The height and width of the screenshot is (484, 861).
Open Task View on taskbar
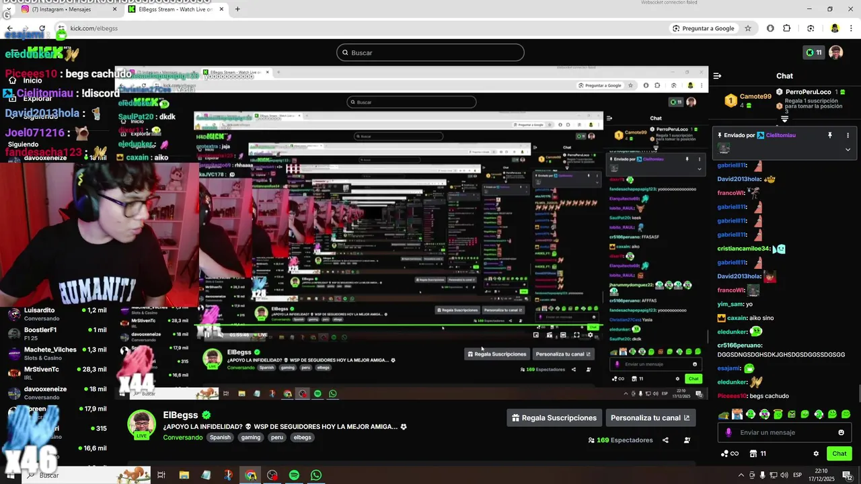pyautogui.click(x=161, y=475)
